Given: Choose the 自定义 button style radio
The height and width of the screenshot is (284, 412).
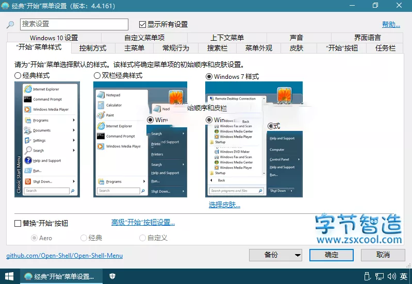Looking at the screenshot, I should coord(142,238).
